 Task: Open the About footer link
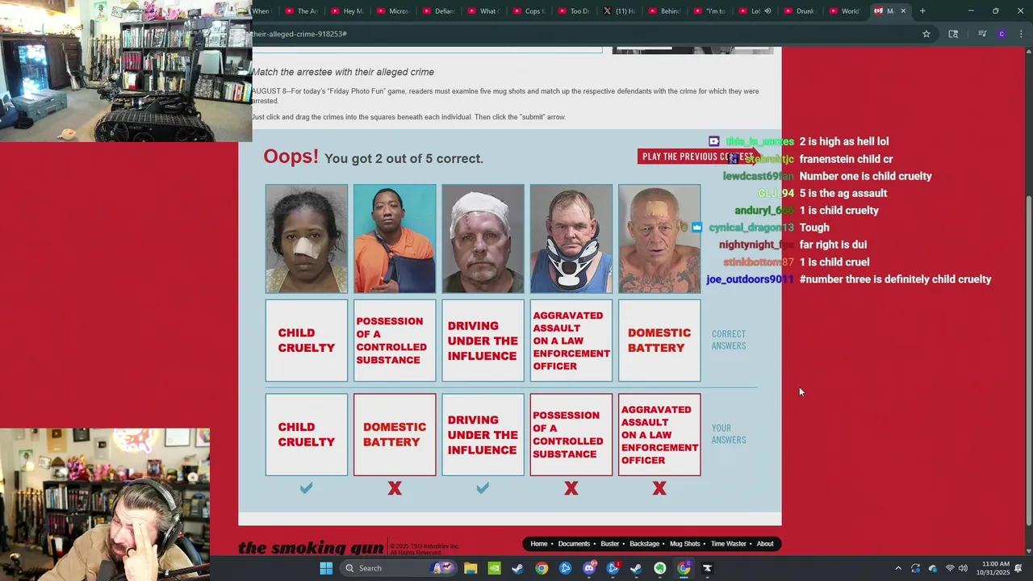click(x=765, y=544)
